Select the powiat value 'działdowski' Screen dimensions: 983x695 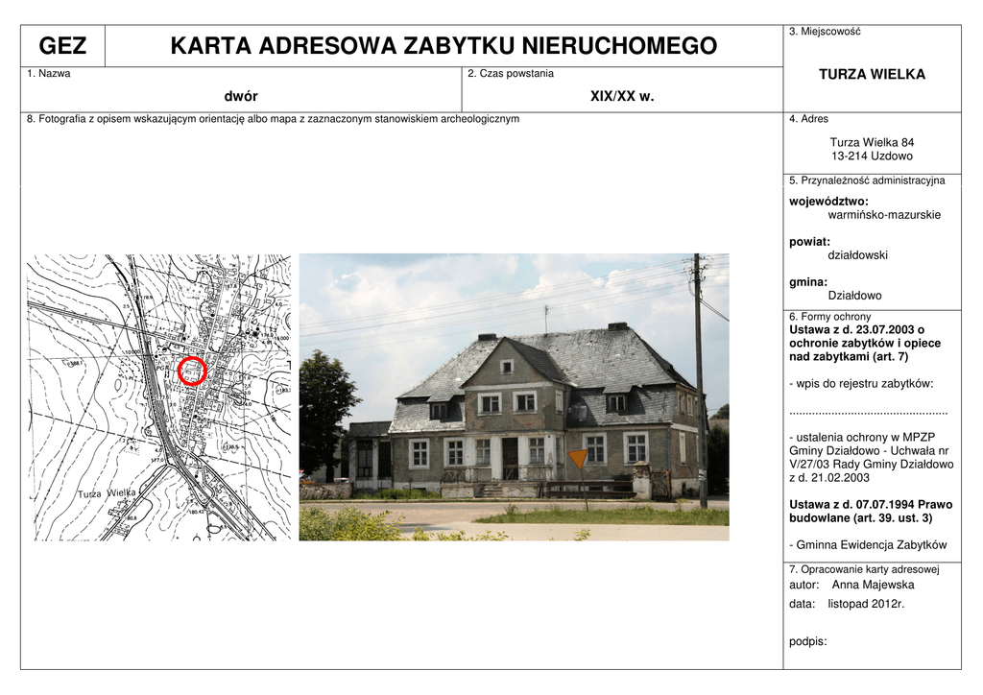[857, 255]
